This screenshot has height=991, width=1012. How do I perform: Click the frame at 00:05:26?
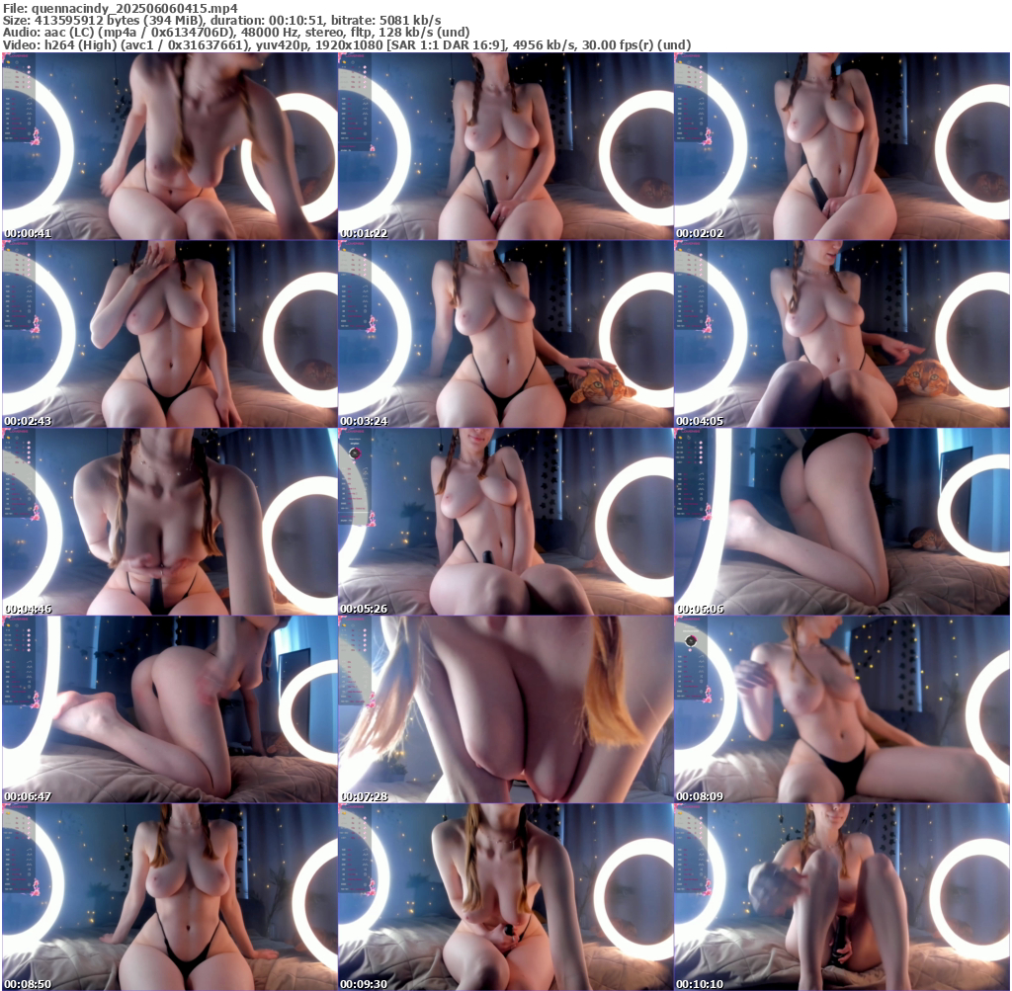pos(505,522)
